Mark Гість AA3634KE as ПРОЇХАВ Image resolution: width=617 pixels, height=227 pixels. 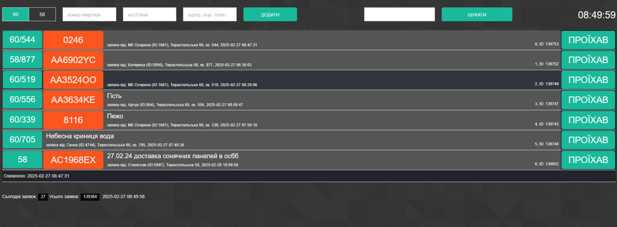point(588,100)
